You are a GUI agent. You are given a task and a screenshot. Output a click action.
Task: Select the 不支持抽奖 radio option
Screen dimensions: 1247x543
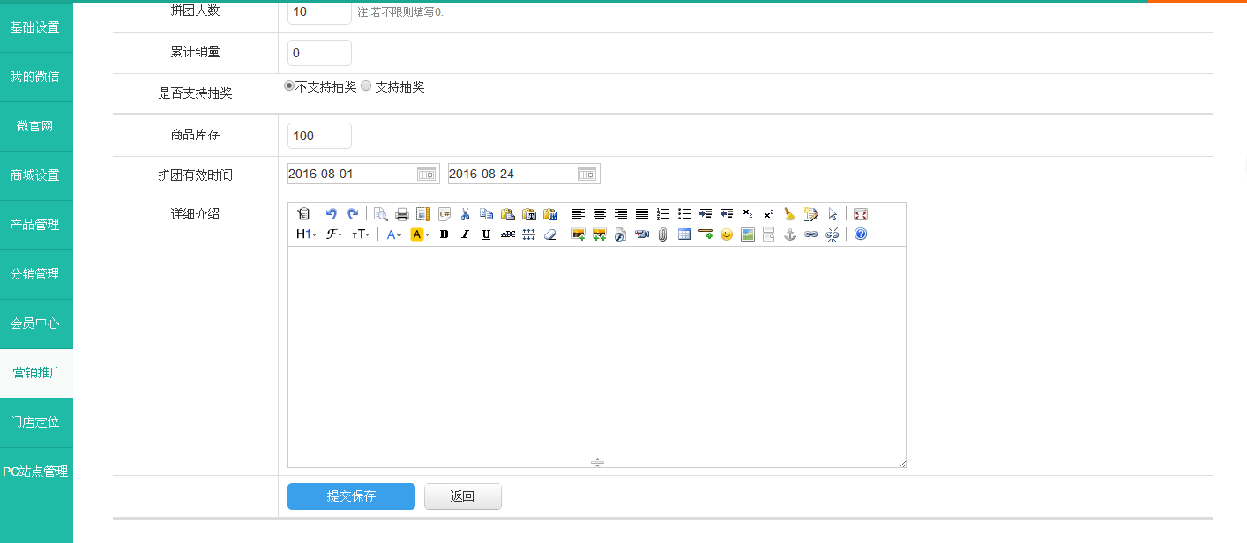click(289, 86)
